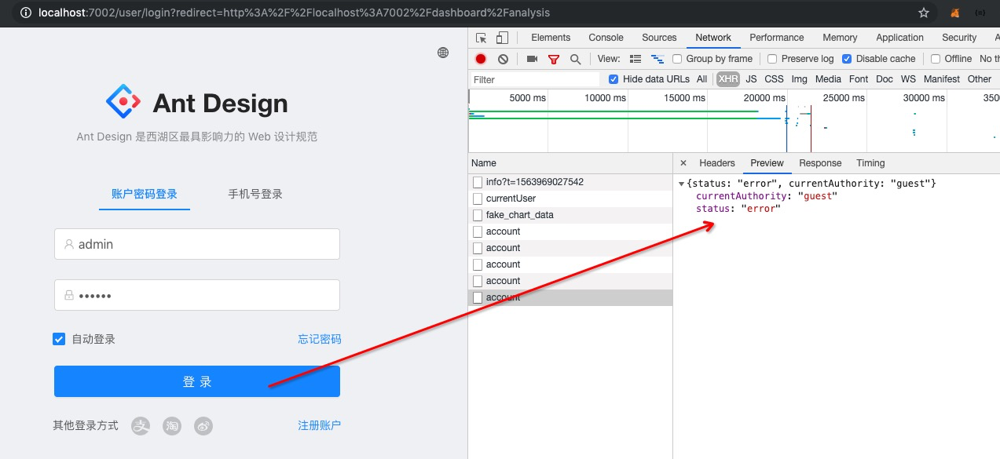Open the Performance tab

point(776,38)
